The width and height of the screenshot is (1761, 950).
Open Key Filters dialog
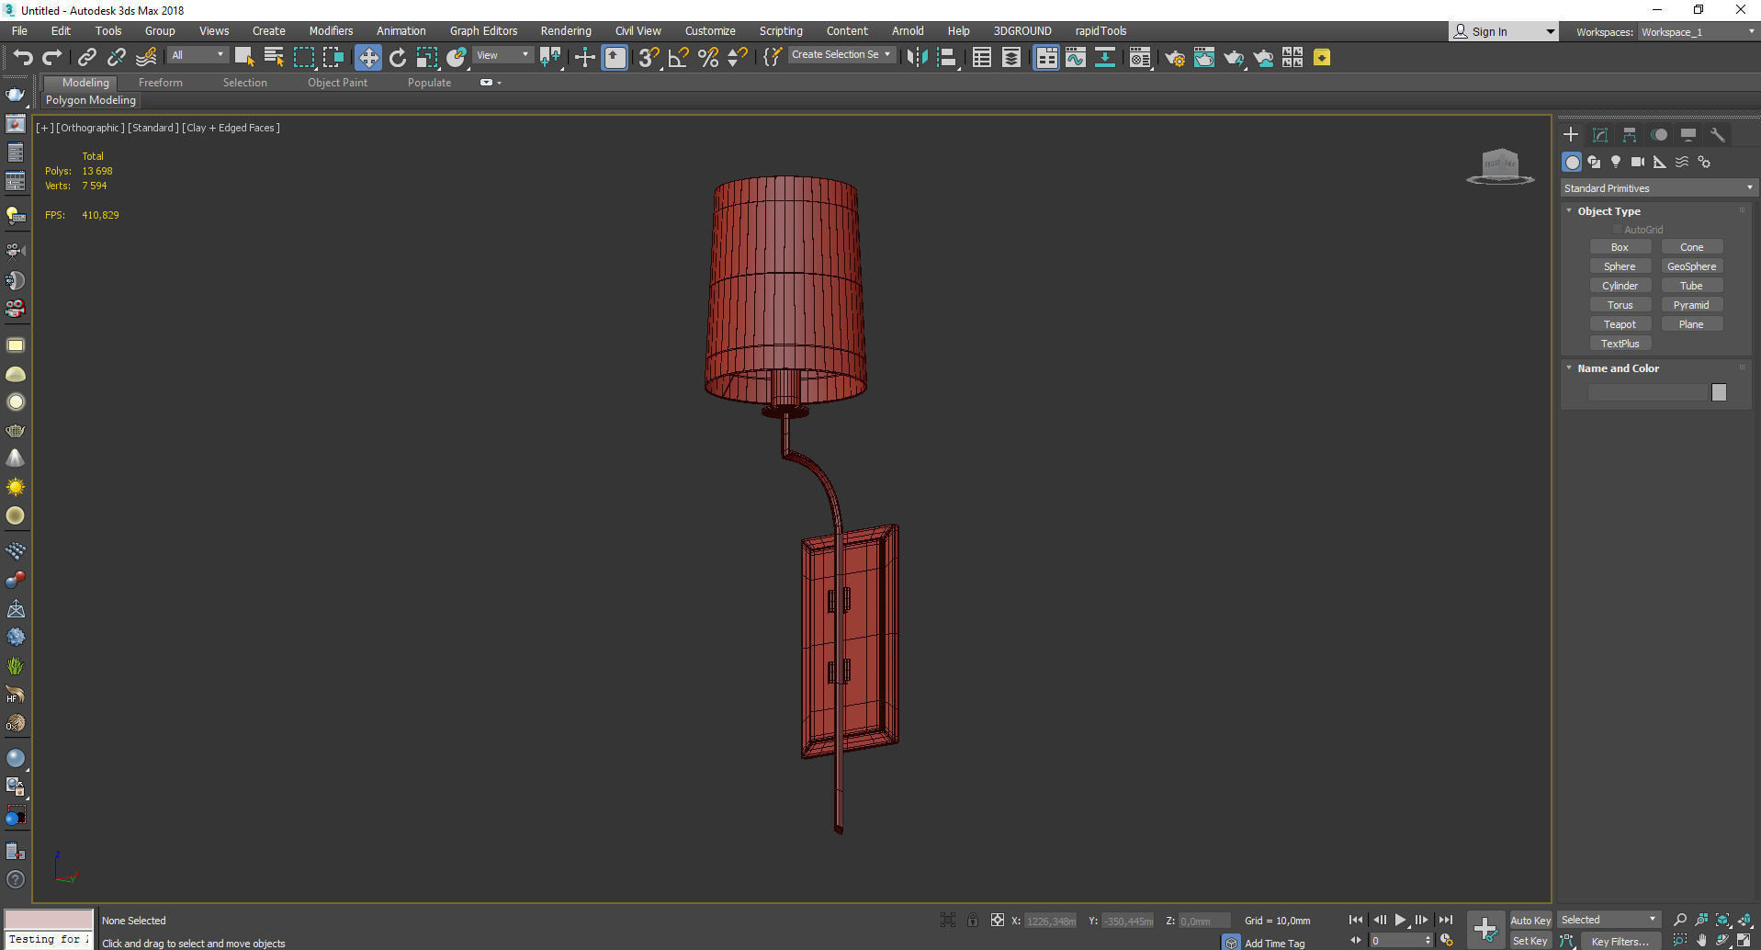tap(1620, 942)
